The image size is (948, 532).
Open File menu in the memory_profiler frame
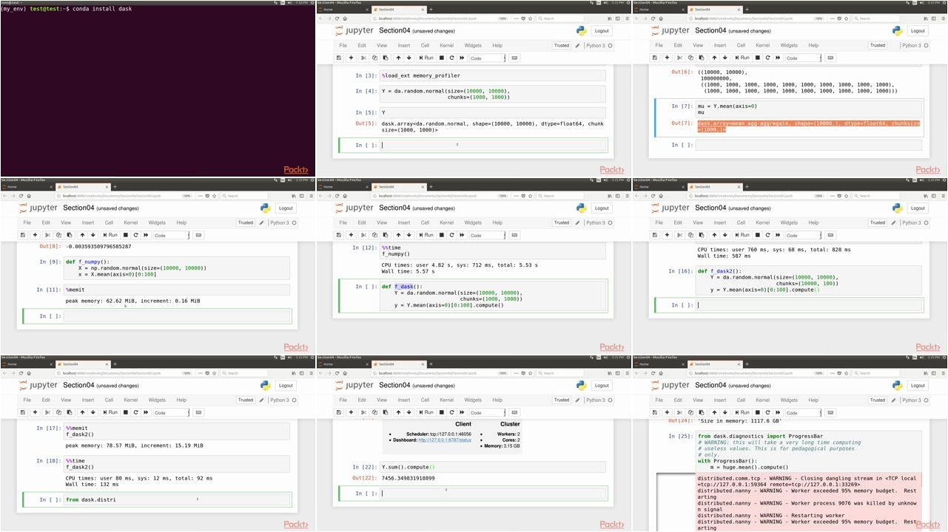[343, 45]
